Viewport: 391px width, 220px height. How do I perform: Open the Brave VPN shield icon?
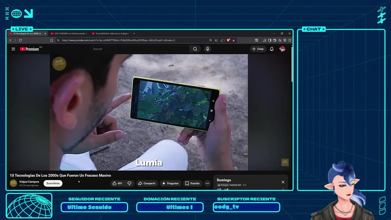click(285, 40)
